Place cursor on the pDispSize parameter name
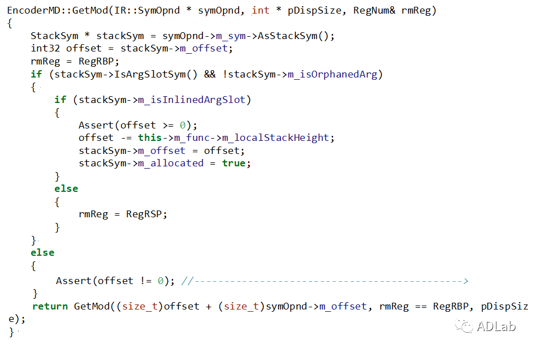Viewport: 533px width, 348px height. tap(317, 10)
